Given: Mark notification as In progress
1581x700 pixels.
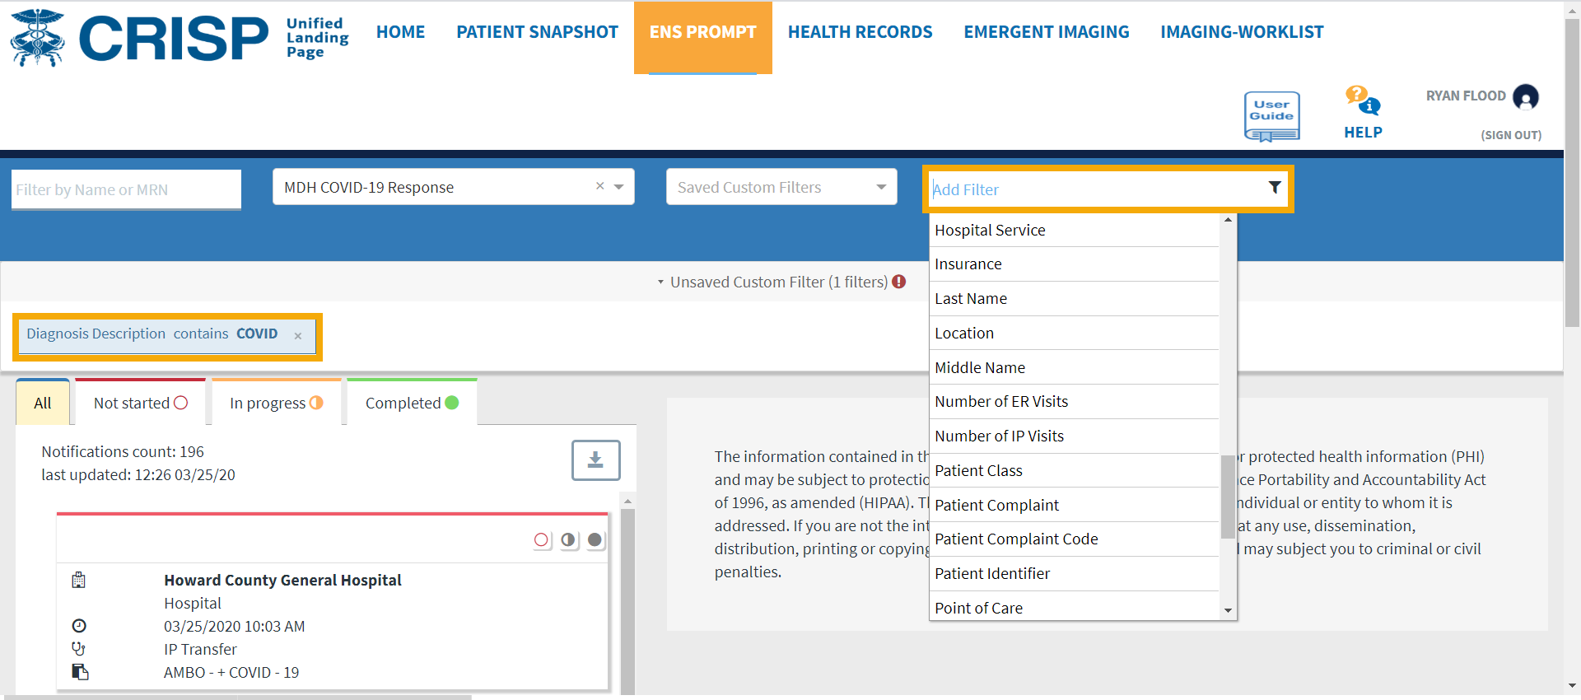Looking at the screenshot, I should [568, 540].
